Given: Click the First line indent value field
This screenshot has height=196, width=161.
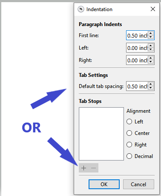Looking at the screenshot, I should (x=137, y=35).
